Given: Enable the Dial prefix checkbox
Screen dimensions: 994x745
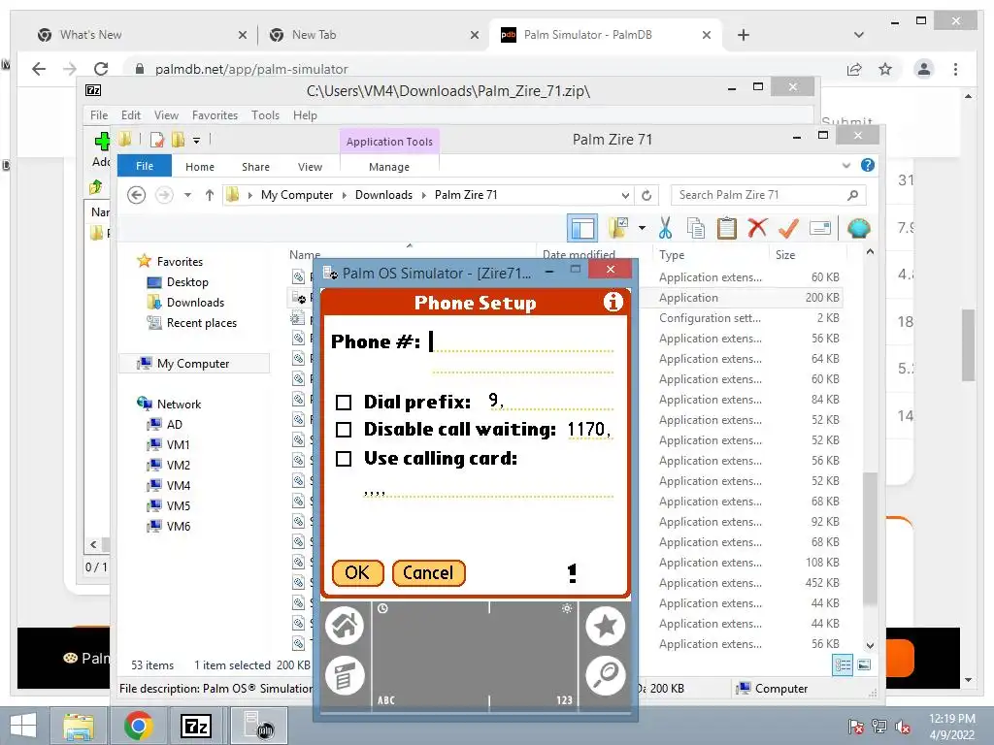Looking at the screenshot, I should pos(344,403).
